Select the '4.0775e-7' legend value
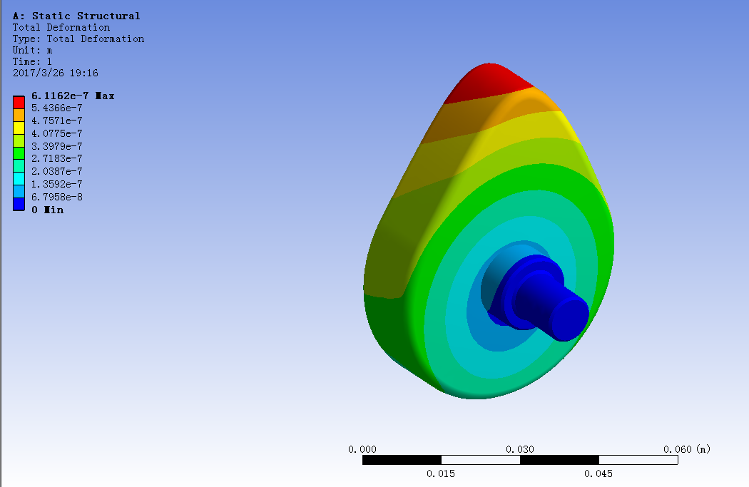The width and height of the screenshot is (749, 487). tap(57, 133)
